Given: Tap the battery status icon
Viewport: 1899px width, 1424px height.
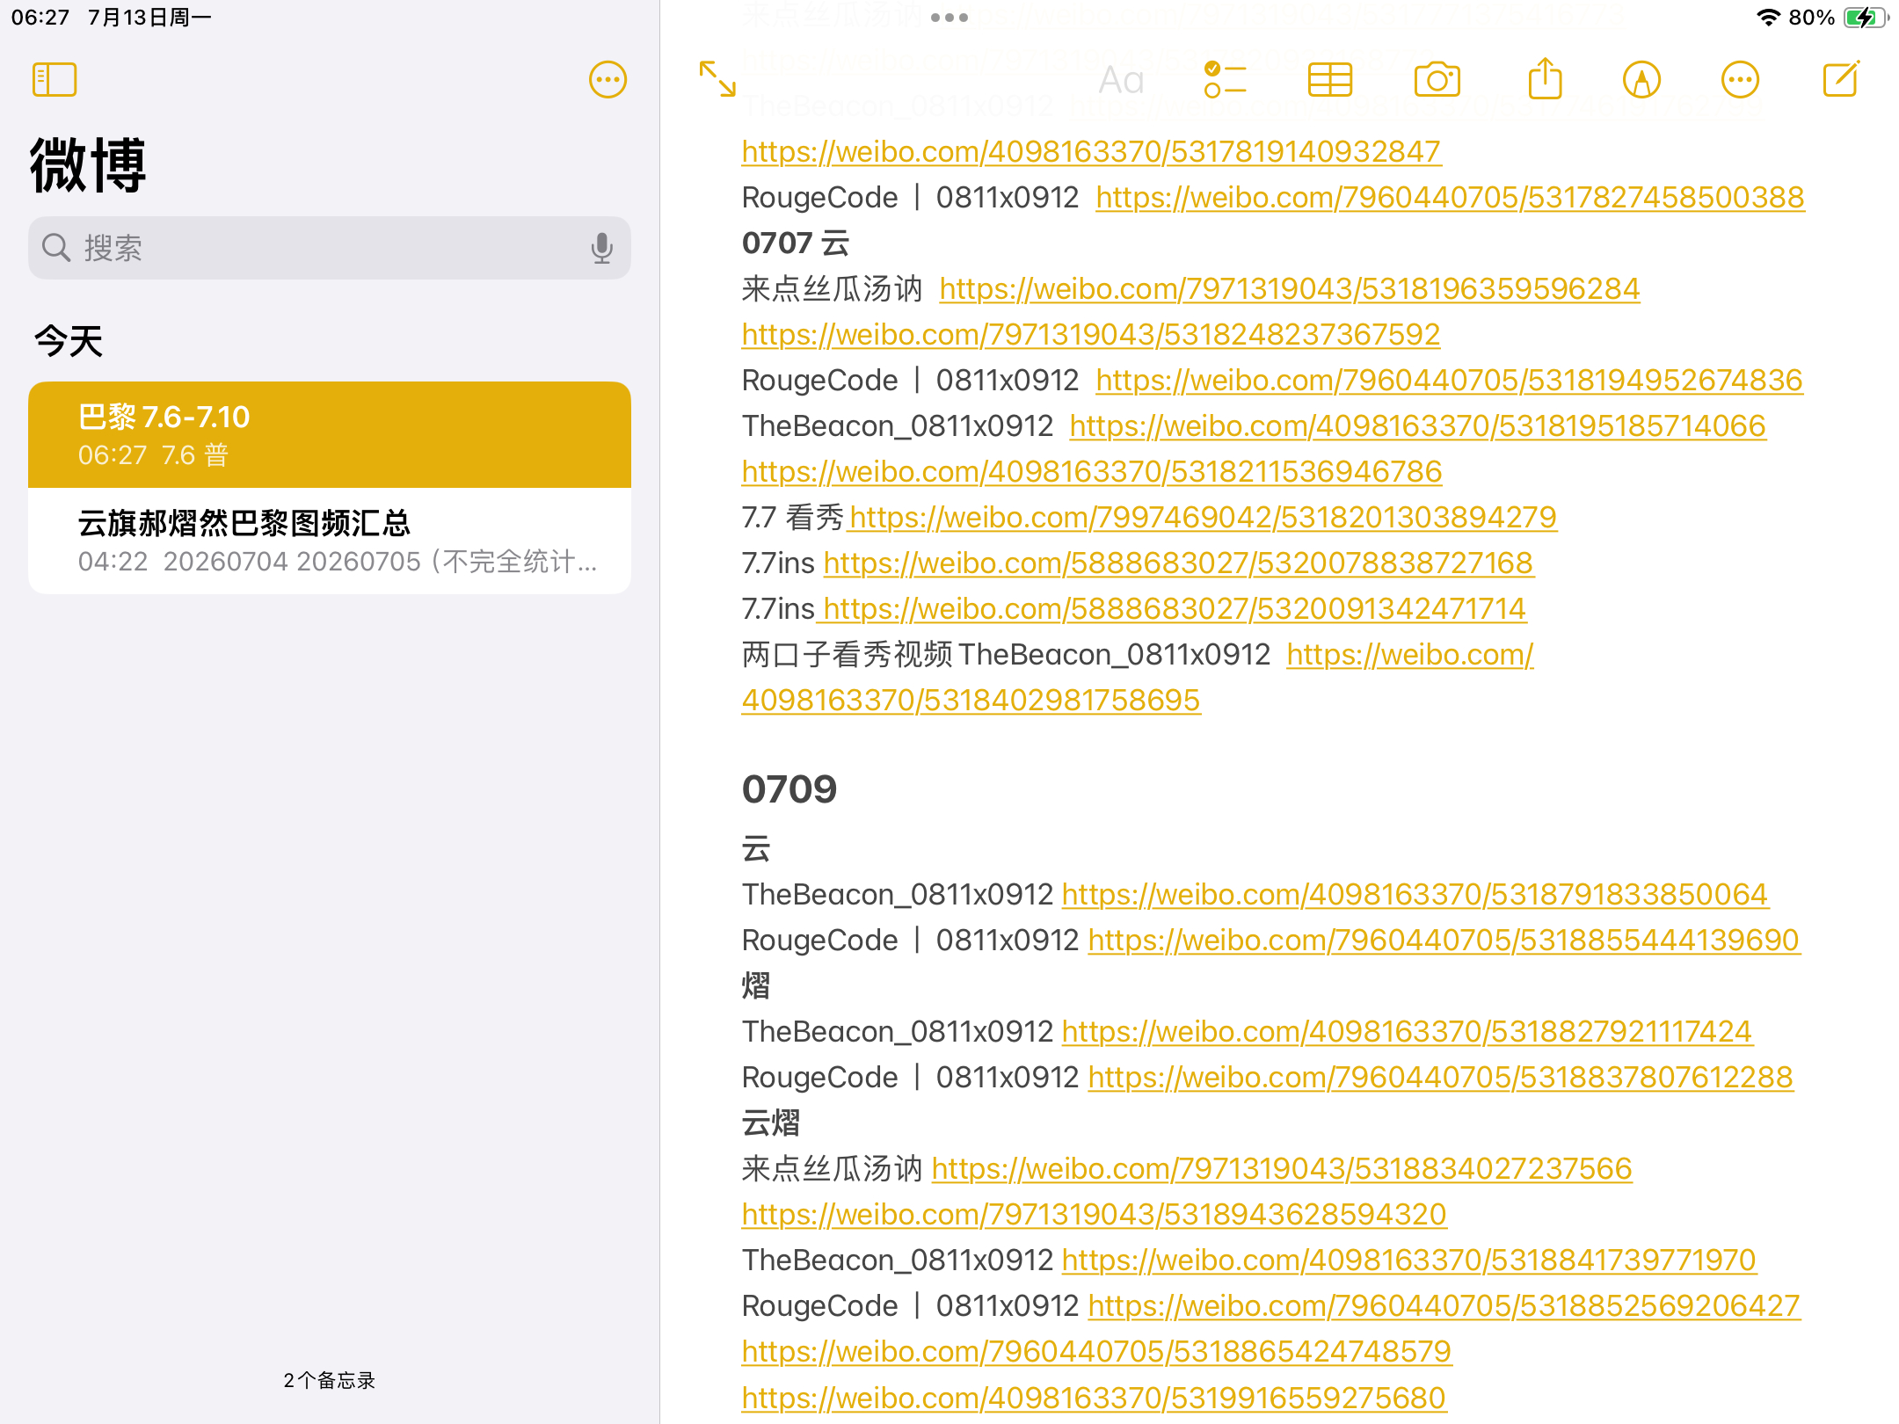Looking at the screenshot, I should tap(1866, 18).
